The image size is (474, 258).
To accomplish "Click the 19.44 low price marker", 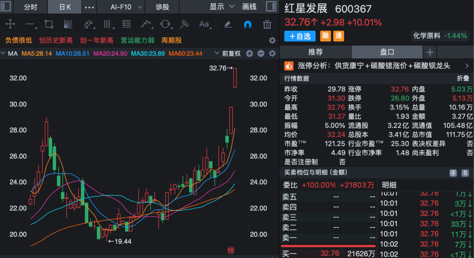I will pos(120,241).
